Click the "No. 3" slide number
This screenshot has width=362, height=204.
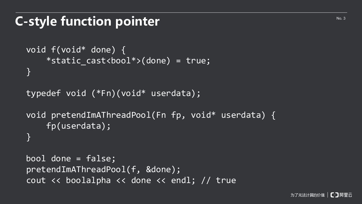341,18
